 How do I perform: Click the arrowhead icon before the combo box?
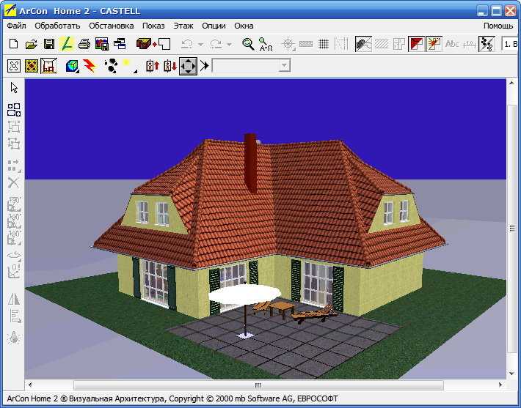click(204, 66)
